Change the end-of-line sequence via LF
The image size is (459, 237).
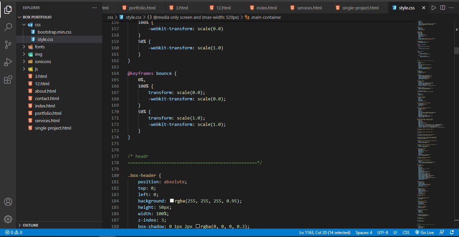(396, 232)
